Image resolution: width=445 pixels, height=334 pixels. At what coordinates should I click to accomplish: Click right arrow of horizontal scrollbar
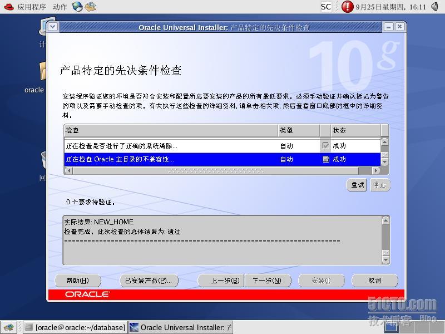click(x=376, y=170)
